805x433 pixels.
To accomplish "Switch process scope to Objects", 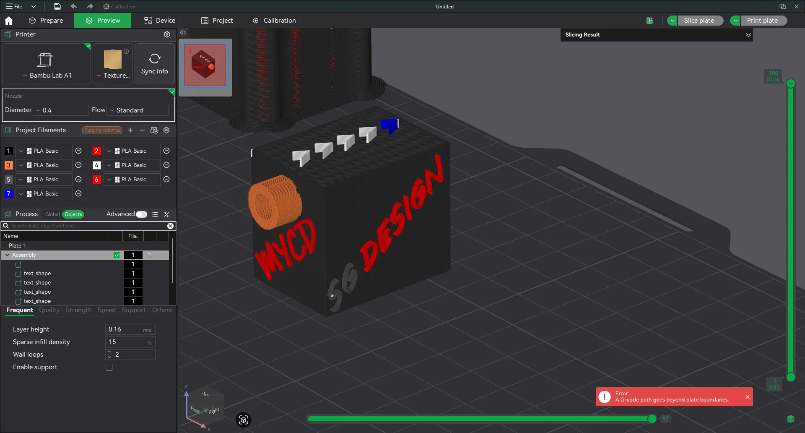I will click(73, 214).
